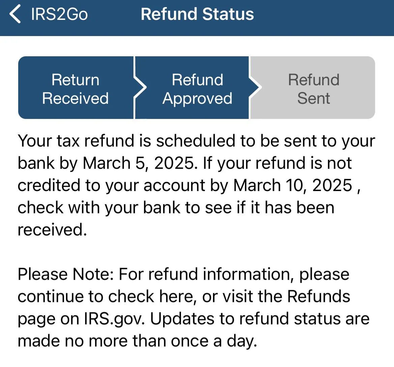The height and width of the screenshot is (367, 394).
Task: Click the arrow between Refund Approved and Refund Sent
Action: 255,88
